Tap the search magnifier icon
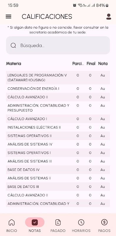The image size is (116, 236). 13,45
